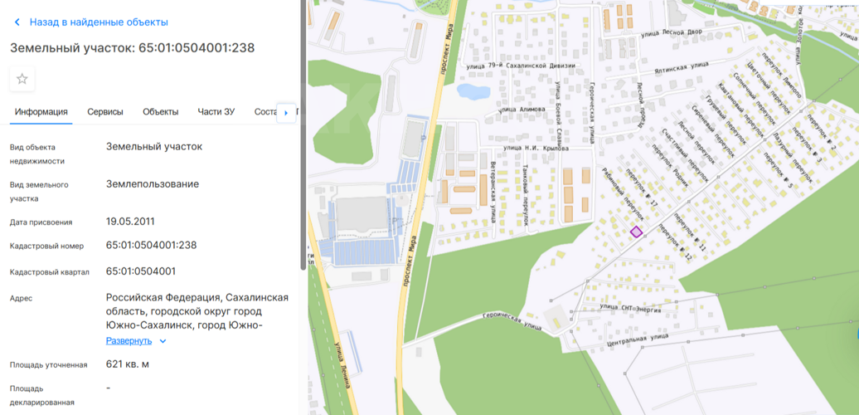Image resolution: width=859 pixels, height=415 pixels.
Task: Go back via Назад в найденные объекты
Action: [x=98, y=22]
